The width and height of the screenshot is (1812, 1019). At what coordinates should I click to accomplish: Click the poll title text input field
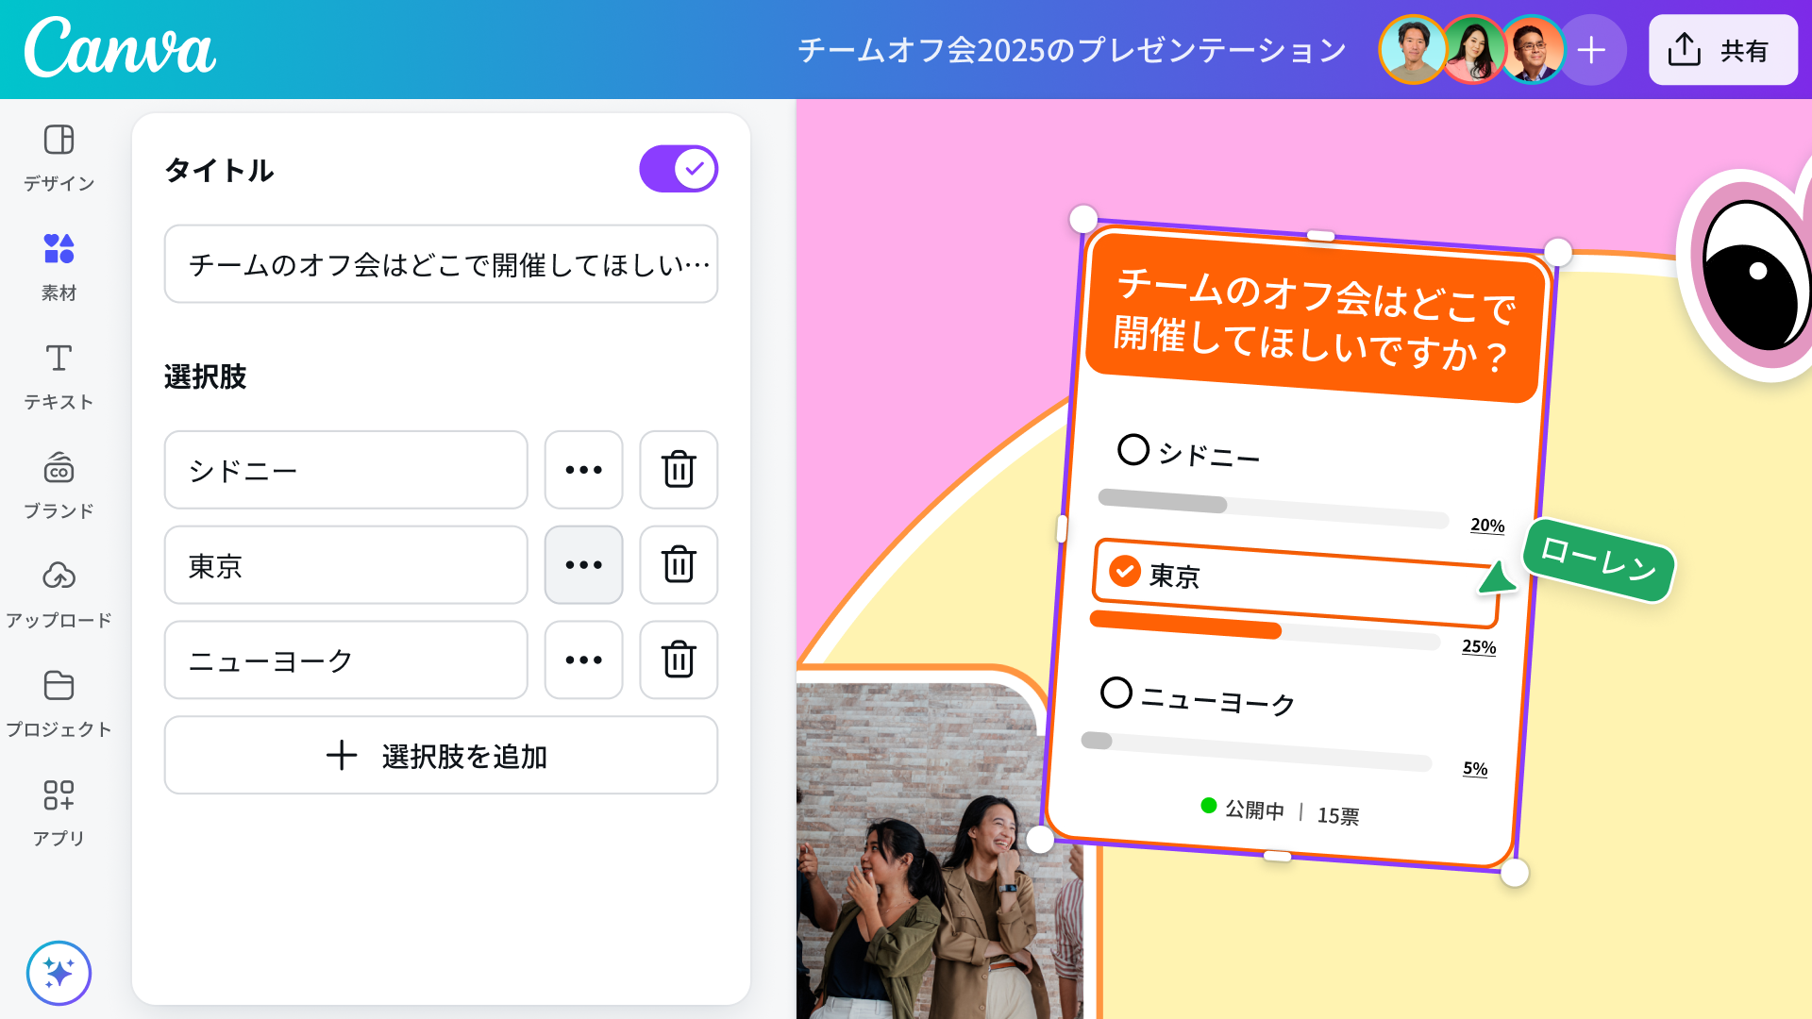coord(441,264)
